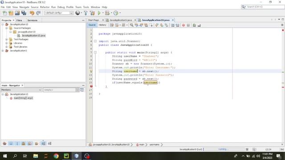Select Source view button
The image size is (285, 160).
click(x=92, y=25)
